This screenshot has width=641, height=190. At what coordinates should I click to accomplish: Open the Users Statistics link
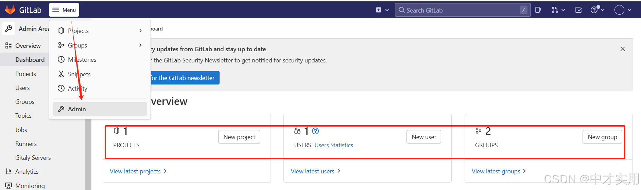(334, 145)
